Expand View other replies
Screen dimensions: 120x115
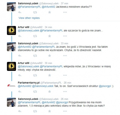[29, 18]
